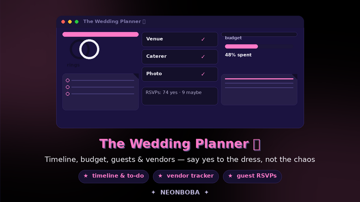Screen dimensions: 360x202
Task: Click the Caterer checkmark icon
Action: 203,56
